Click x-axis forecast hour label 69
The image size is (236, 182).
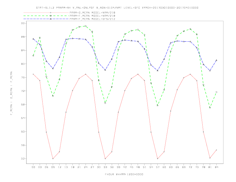point(184,167)
